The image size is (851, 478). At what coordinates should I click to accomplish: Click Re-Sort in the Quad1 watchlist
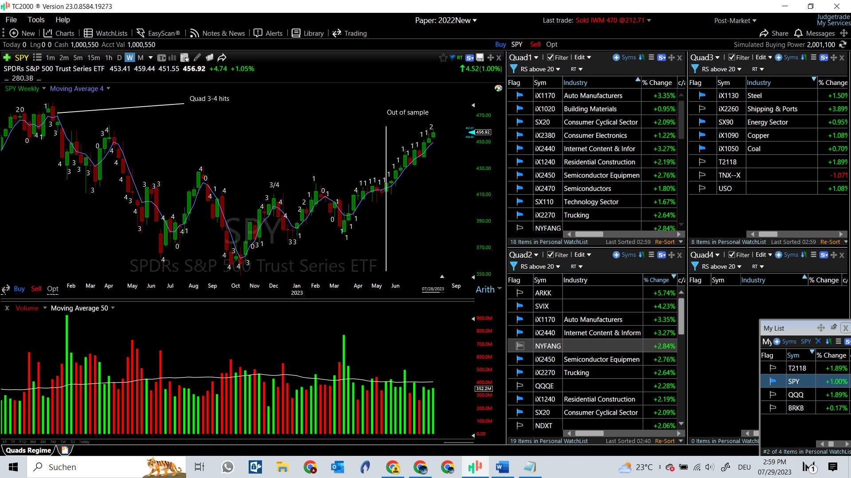pos(664,242)
